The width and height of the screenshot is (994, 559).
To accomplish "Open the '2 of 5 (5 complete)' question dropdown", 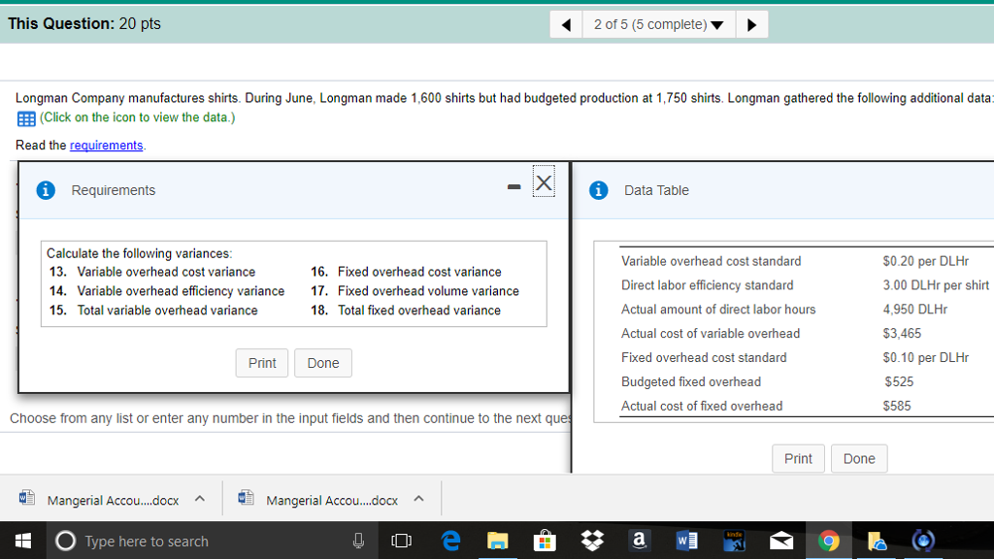I will click(x=658, y=23).
